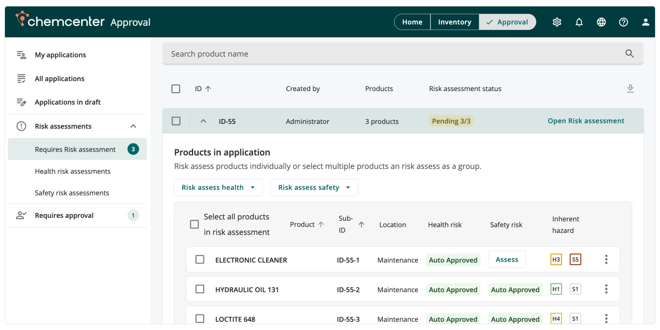
Task: Click the 'Administrator' created-by cell
Action: click(x=308, y=121)
